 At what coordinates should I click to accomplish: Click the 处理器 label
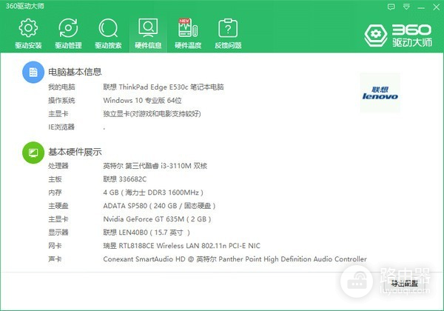pyautogui.click(x=58, y=166)
